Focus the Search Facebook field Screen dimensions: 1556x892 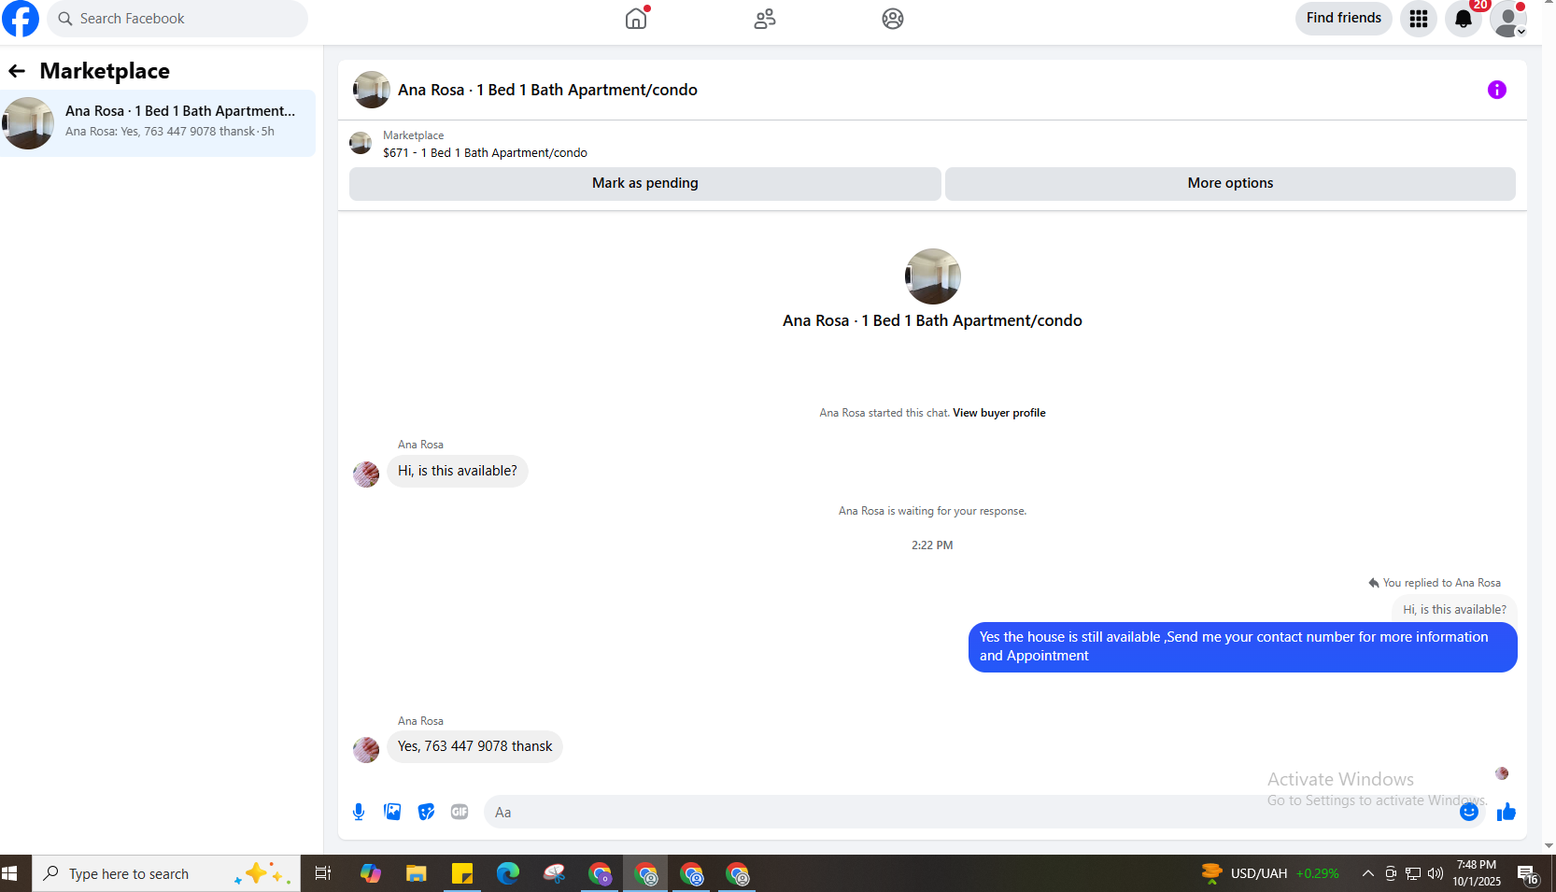click(177, 19)
